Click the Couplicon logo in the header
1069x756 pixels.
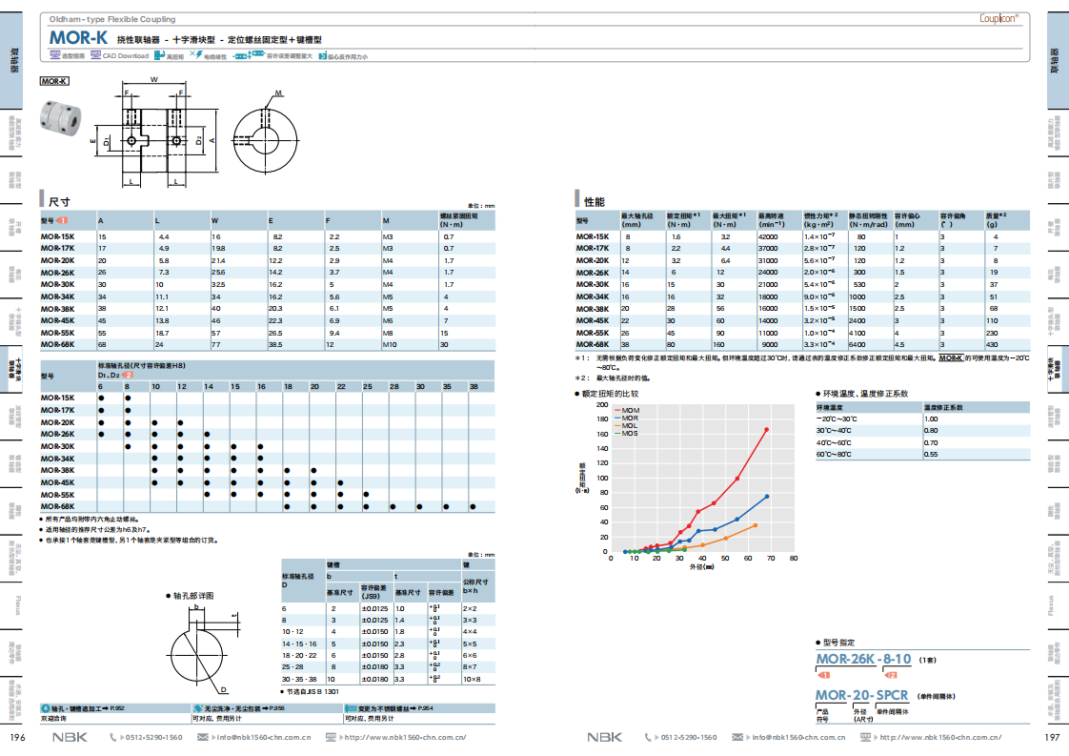(x=998, y=18)
